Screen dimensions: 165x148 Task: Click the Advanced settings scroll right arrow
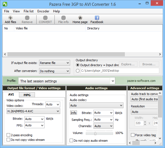(x=155, y=143)
